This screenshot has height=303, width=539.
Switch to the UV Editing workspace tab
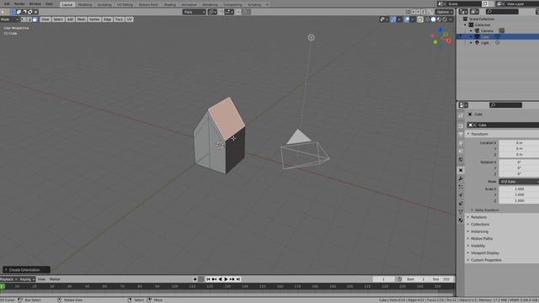click(125, 4)
